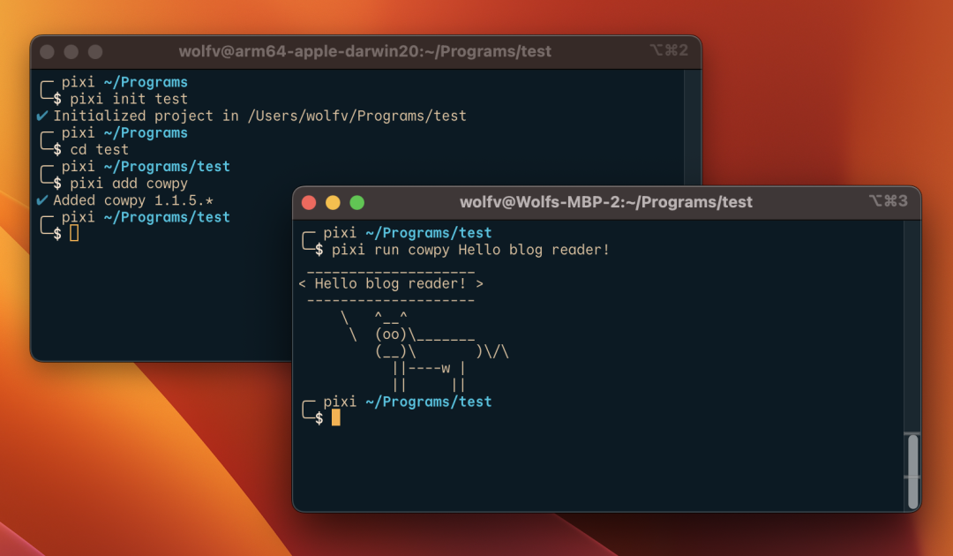
Task: Click '~/Programs/test' path above the orange cursor
Action: 429,402
